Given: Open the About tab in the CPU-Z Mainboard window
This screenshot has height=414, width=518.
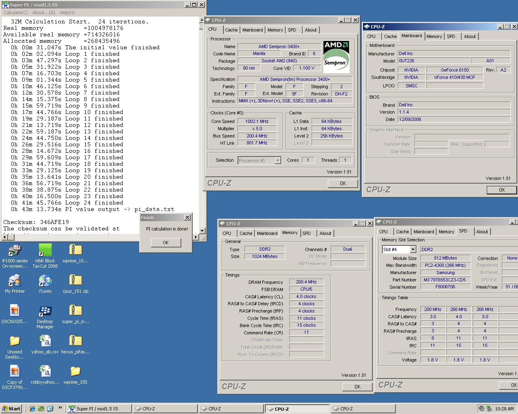Looking at the screenshot, I should [x=470, y=36].
